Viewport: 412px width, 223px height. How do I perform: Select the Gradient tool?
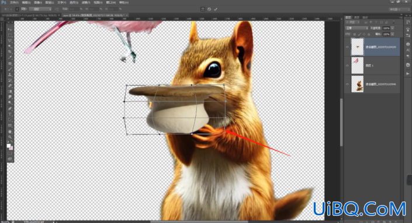click(x=10, y=91)
